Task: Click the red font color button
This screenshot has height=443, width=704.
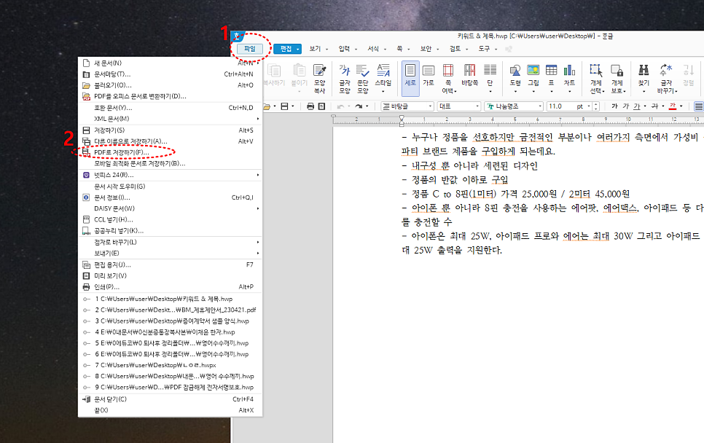Action: [672, 106]
